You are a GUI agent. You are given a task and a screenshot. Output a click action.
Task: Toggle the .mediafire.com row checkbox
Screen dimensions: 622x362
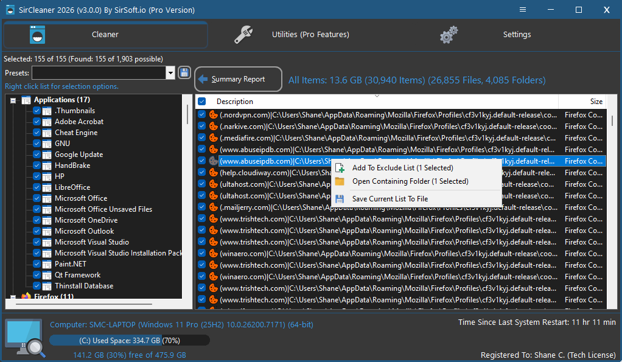pos(201,138)
